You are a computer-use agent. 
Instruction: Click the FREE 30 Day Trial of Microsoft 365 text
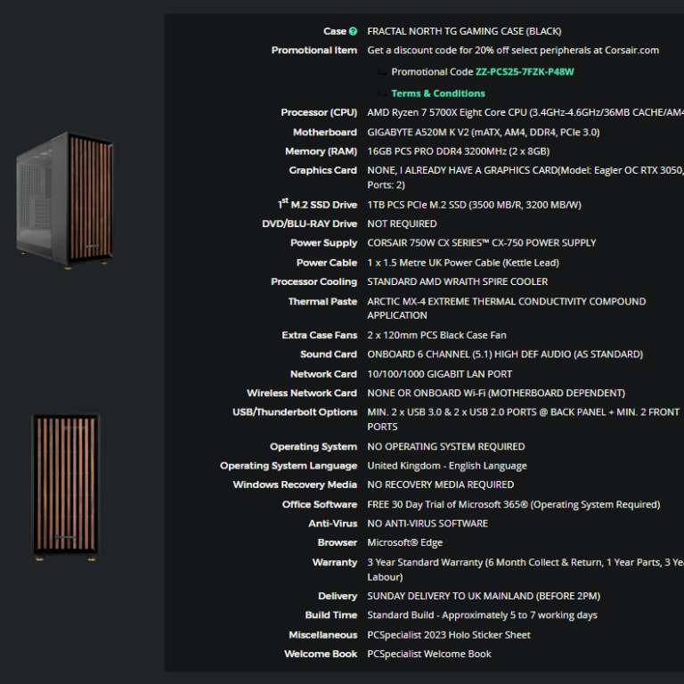(x=513, y=505)
